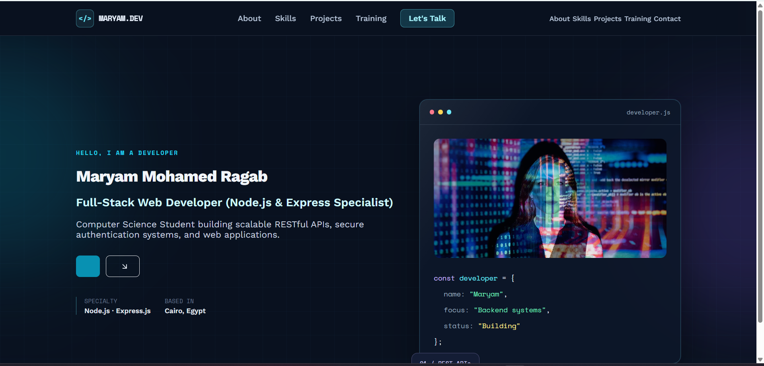
Task: Click the developer portrait image
Action: [x=550, y=198]
